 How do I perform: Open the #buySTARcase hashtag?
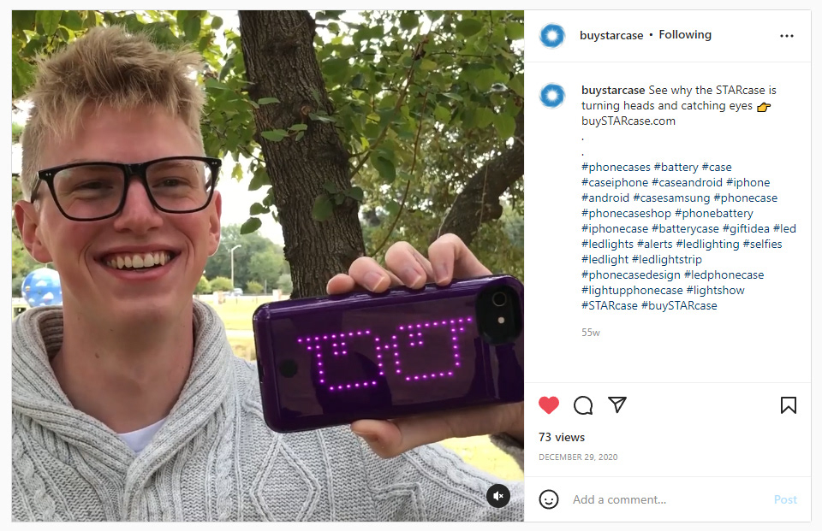(679, 305)
